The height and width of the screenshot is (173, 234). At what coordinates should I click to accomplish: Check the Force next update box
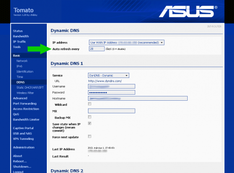click(x=89, y=136)
